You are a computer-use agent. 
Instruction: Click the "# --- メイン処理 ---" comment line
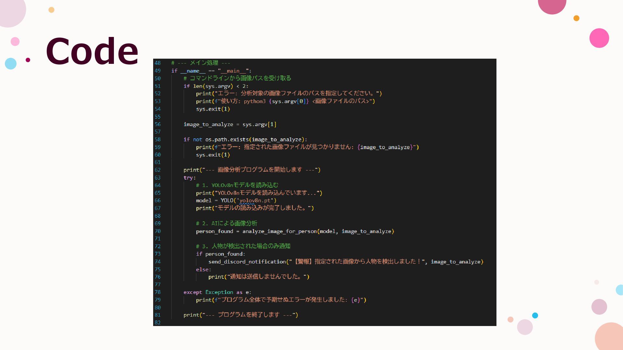click(201, 63)
